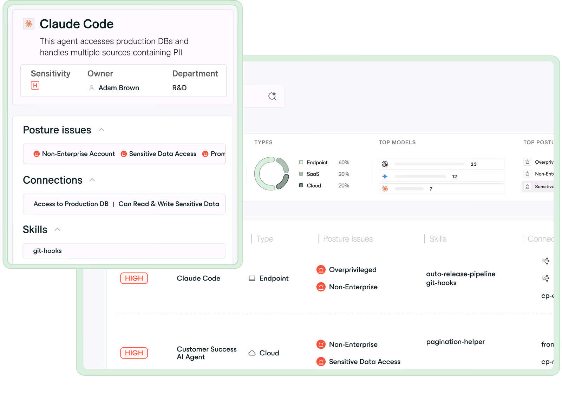Click the upper connections share icon in Claude Code row
Viewport: 562px width, 394px height.
point(546,261)
